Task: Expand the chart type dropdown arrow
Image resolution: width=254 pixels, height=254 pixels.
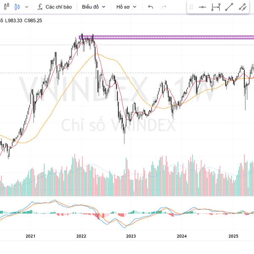Action: coord(27,7)
